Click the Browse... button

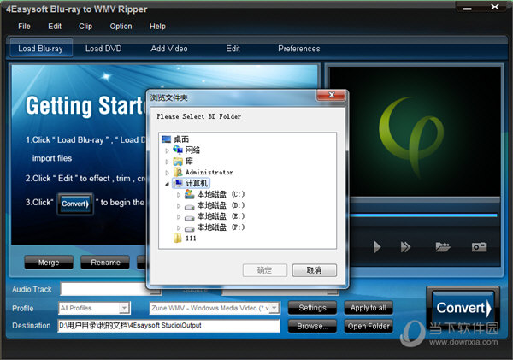tap(312, 327)
